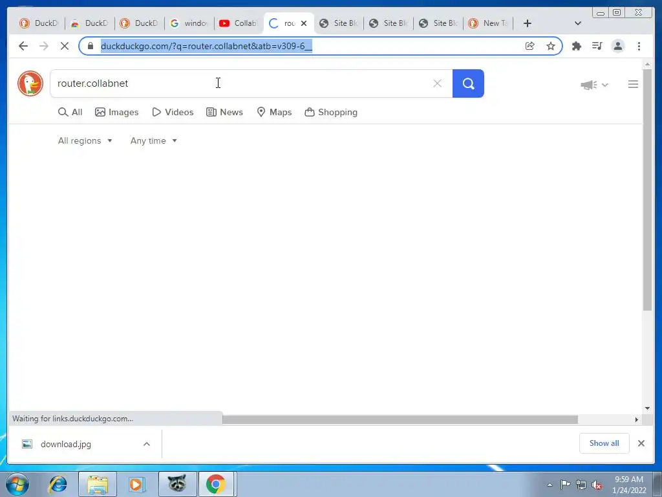The width and height of the screenshot is (662, 497).
Task: Click the address bar URL
Action: click(x=206, y=46)
